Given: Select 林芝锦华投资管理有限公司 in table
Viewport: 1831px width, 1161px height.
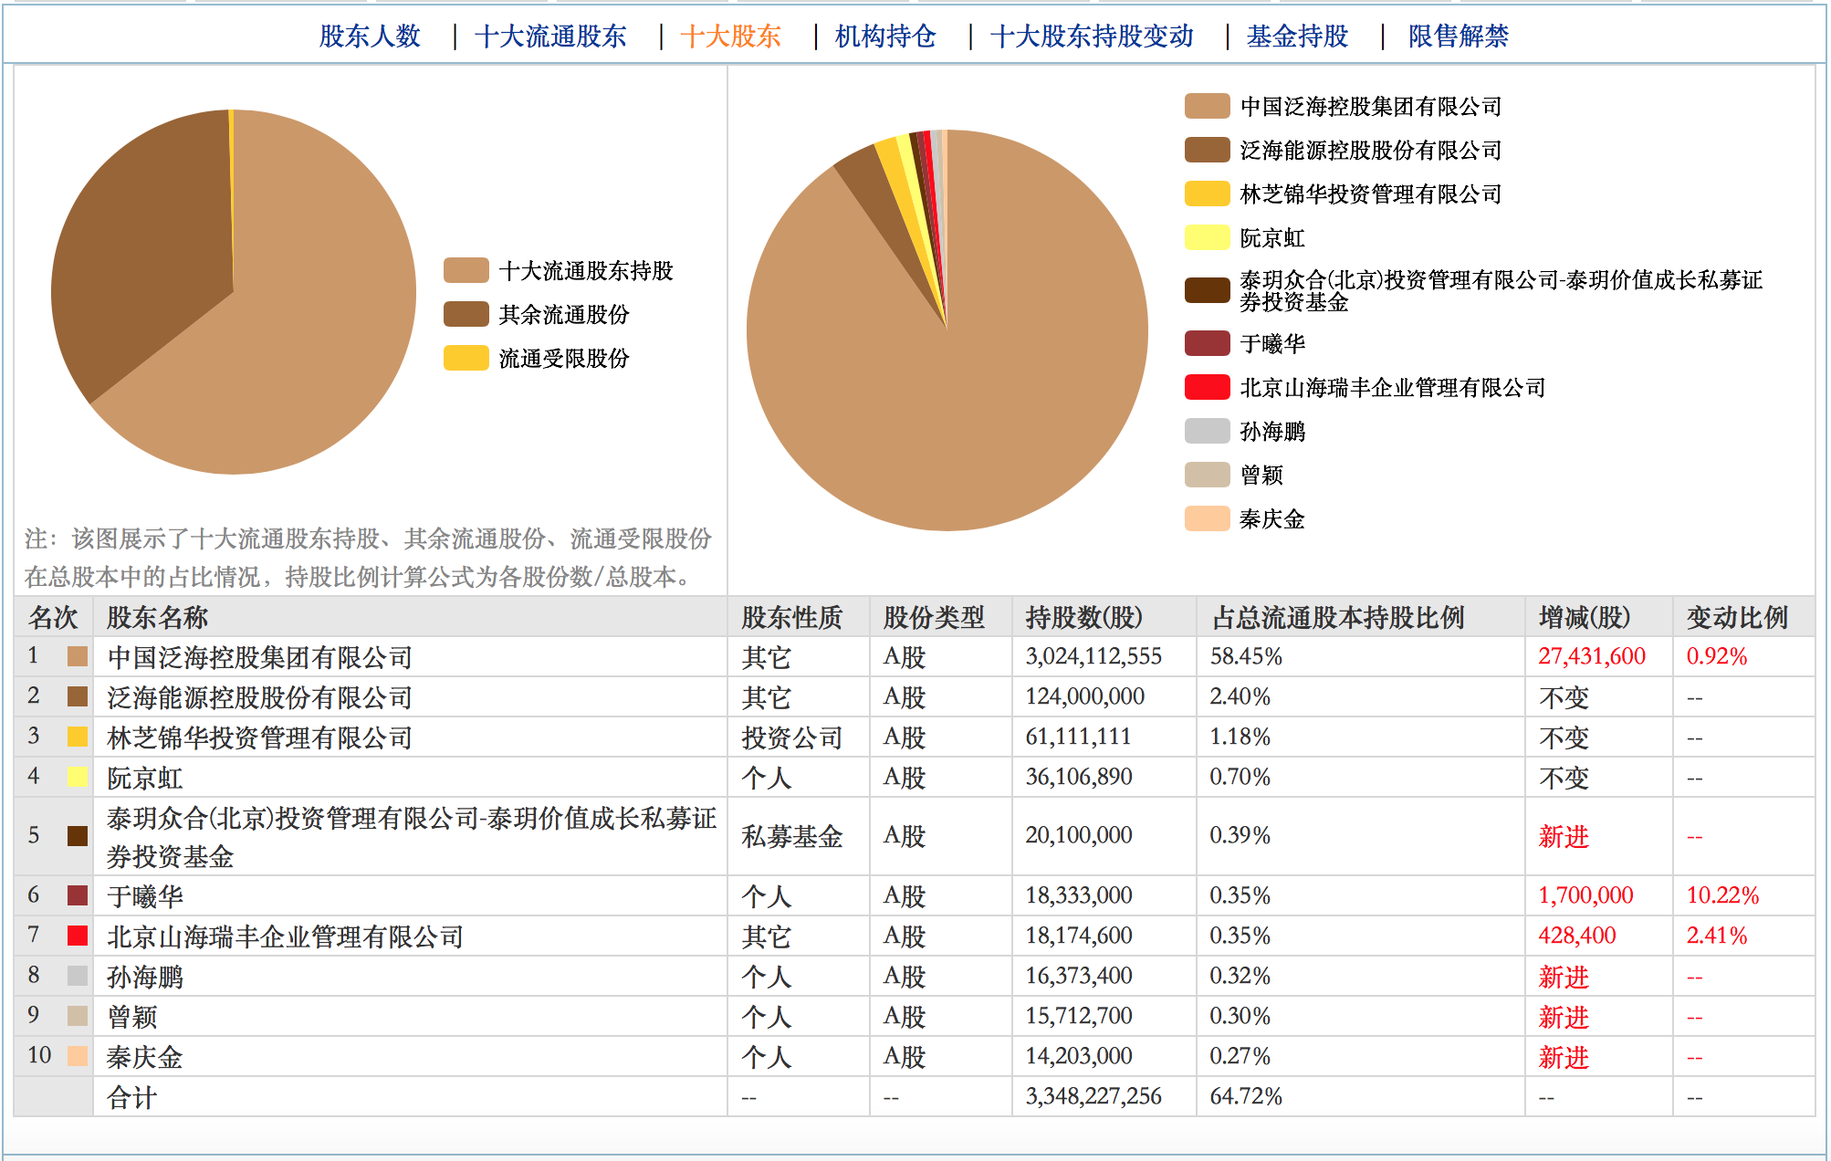Looking at the screenshot, I should tap(259, 737).
